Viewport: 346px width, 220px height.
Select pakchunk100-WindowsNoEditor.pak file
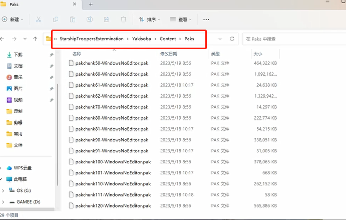[113, 162]
